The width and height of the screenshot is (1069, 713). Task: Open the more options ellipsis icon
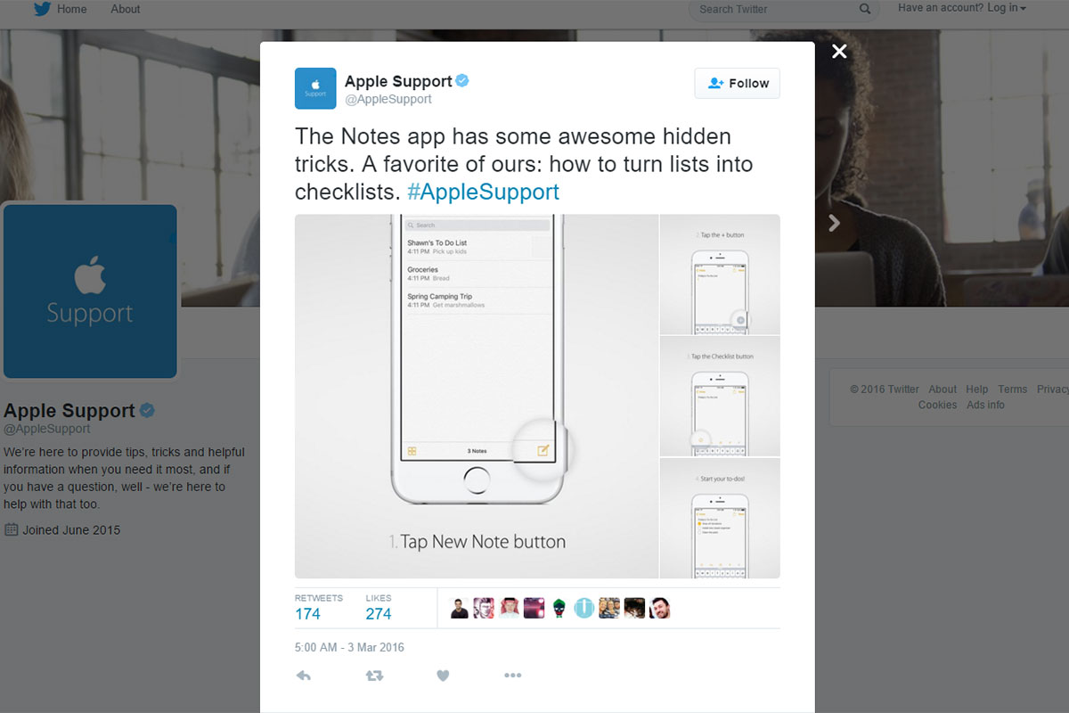(x=512, y=676)
